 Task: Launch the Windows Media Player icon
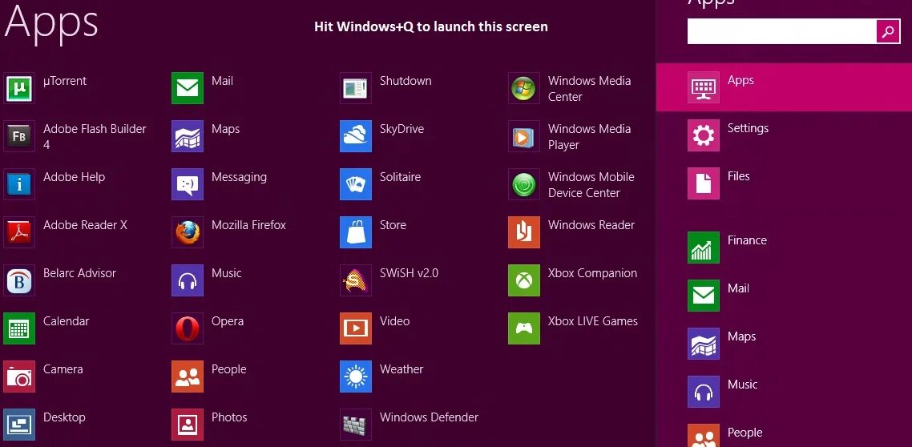coord(523,136)
